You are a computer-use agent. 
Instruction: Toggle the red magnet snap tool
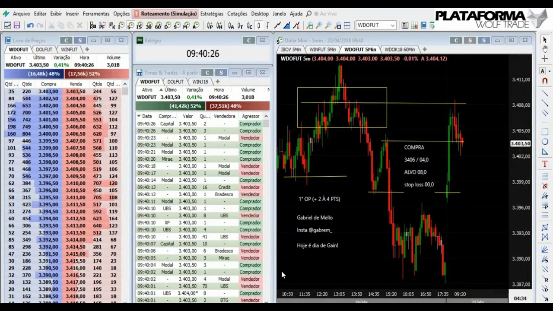[545, 81]
